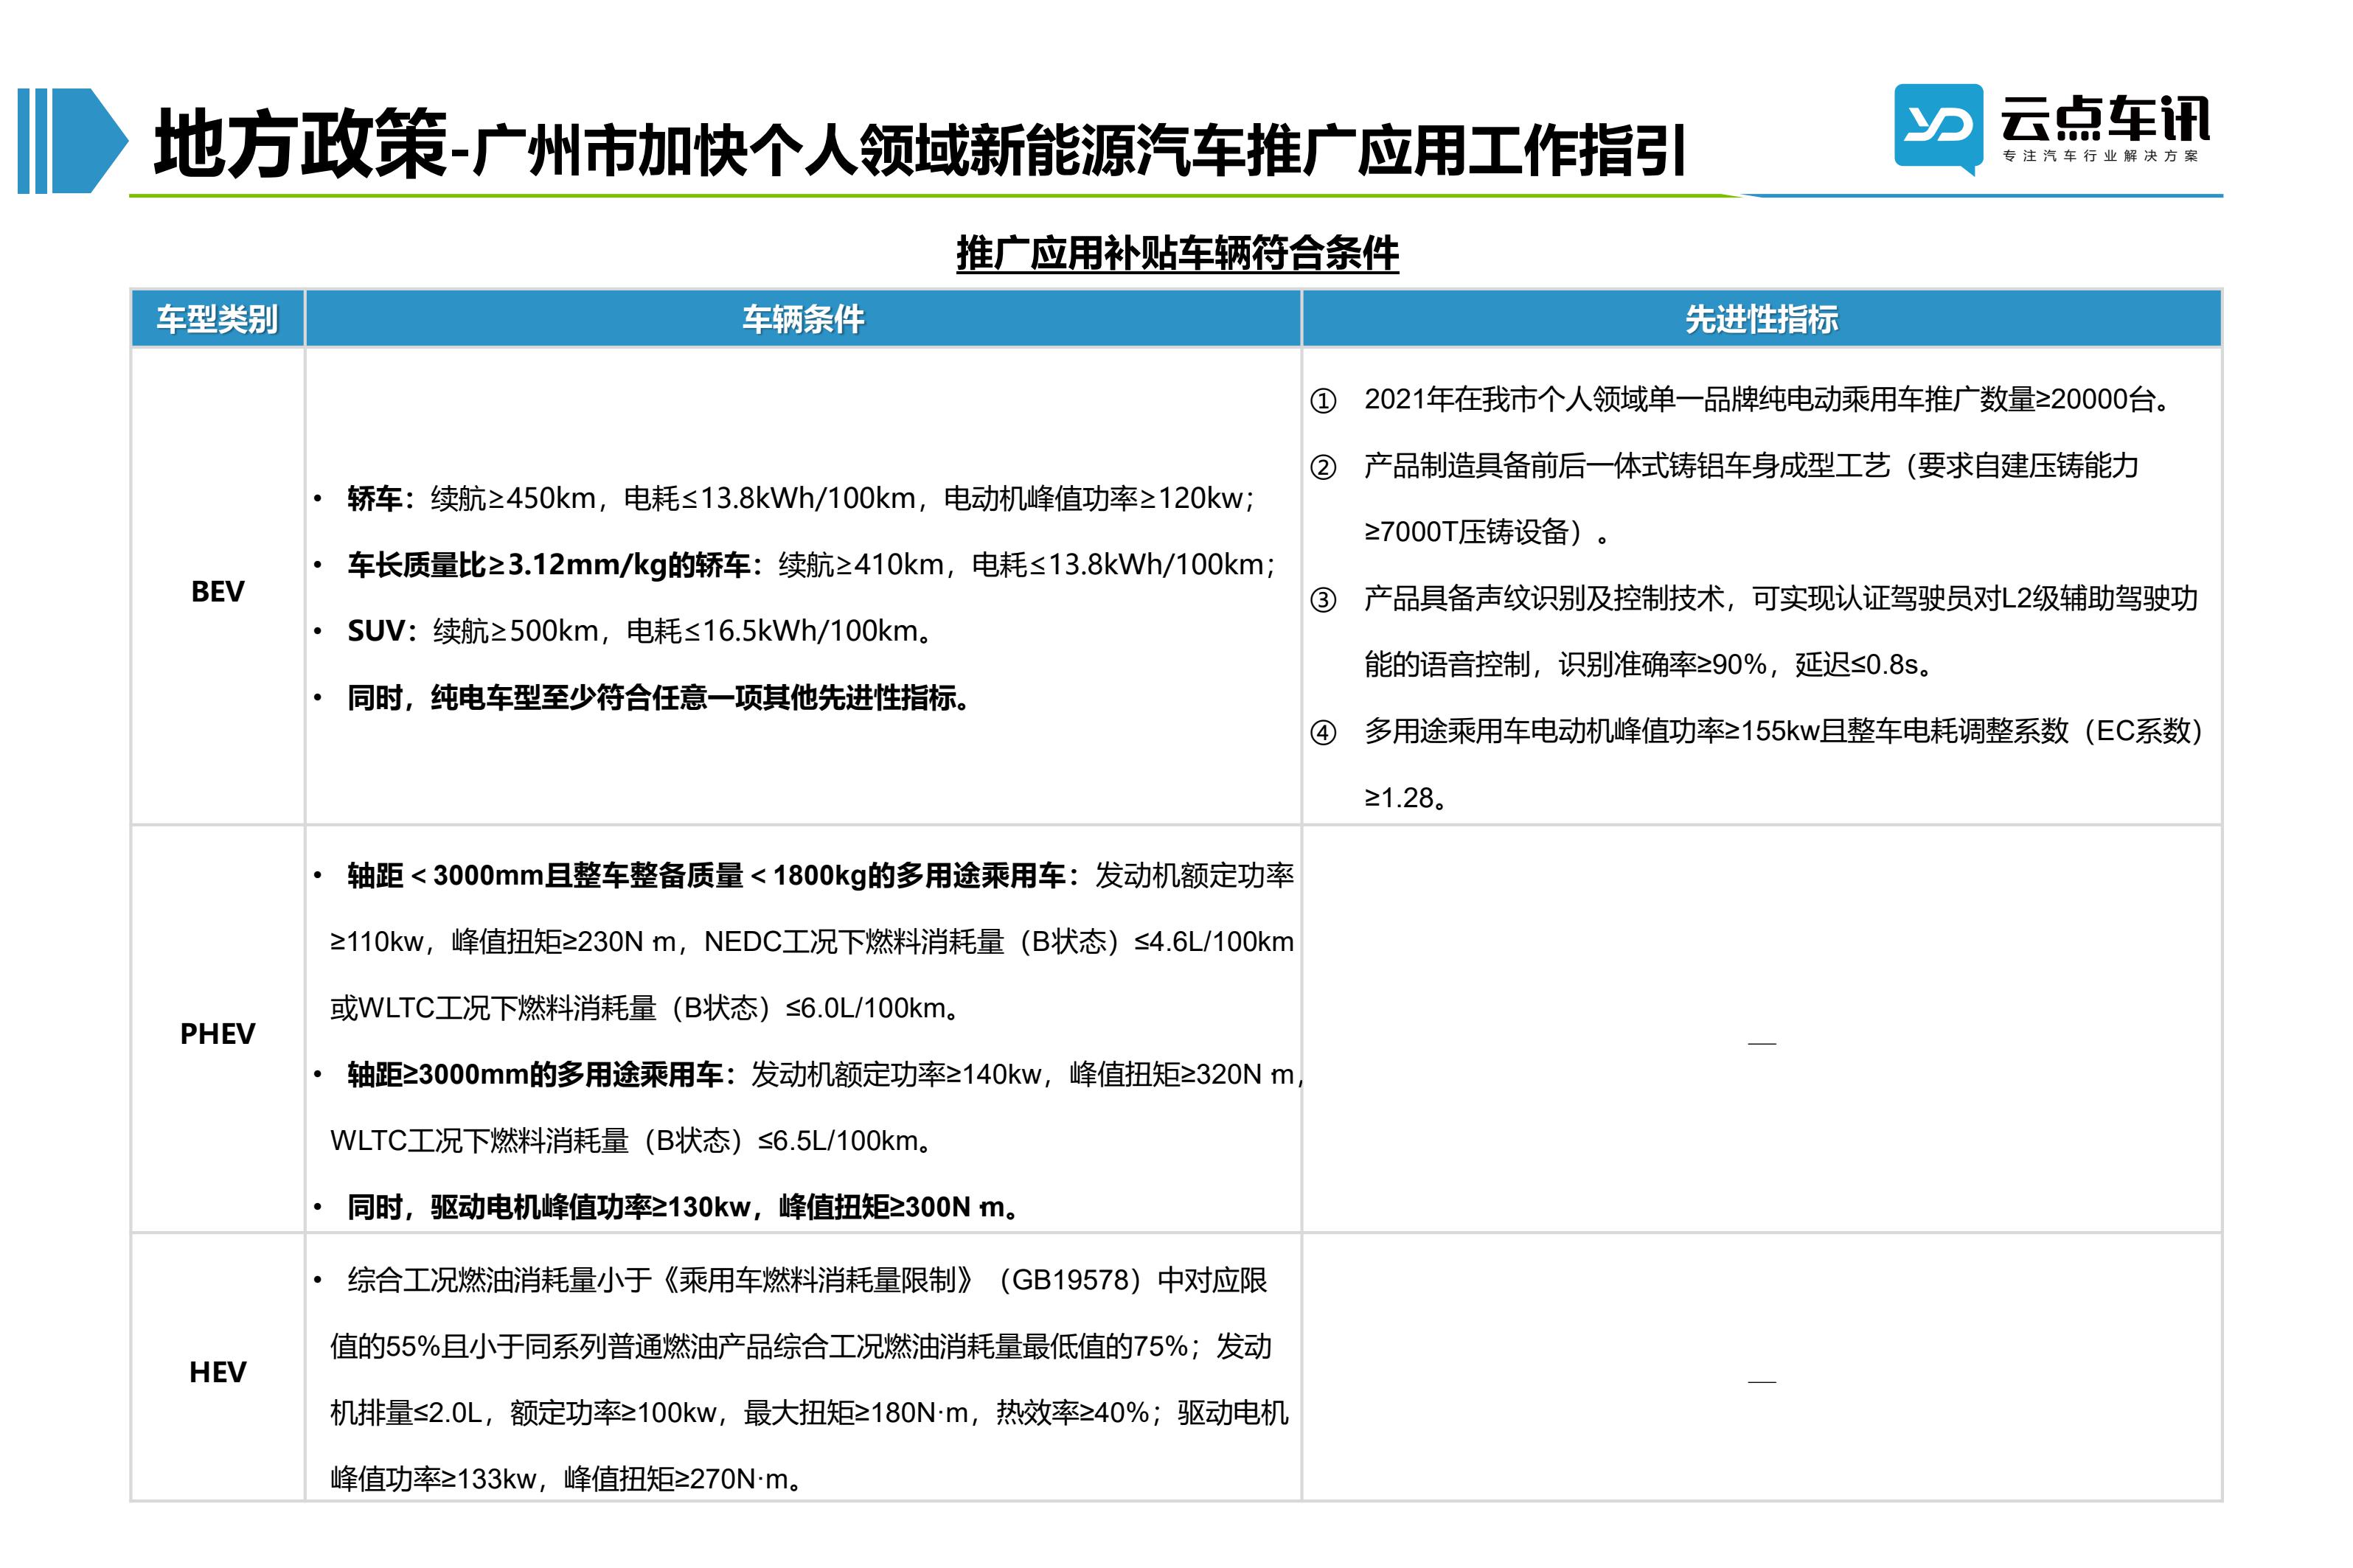The width and height of the screenshot is (2353, 1568).
Task: Click the 峰值功率≥133kw，峰值扭矩≥270N·m line
Action: tap(568, 1479)
